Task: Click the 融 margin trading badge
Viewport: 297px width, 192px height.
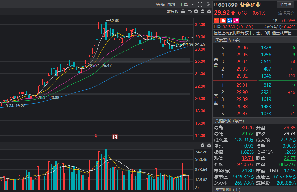Action: click(229, 20)
